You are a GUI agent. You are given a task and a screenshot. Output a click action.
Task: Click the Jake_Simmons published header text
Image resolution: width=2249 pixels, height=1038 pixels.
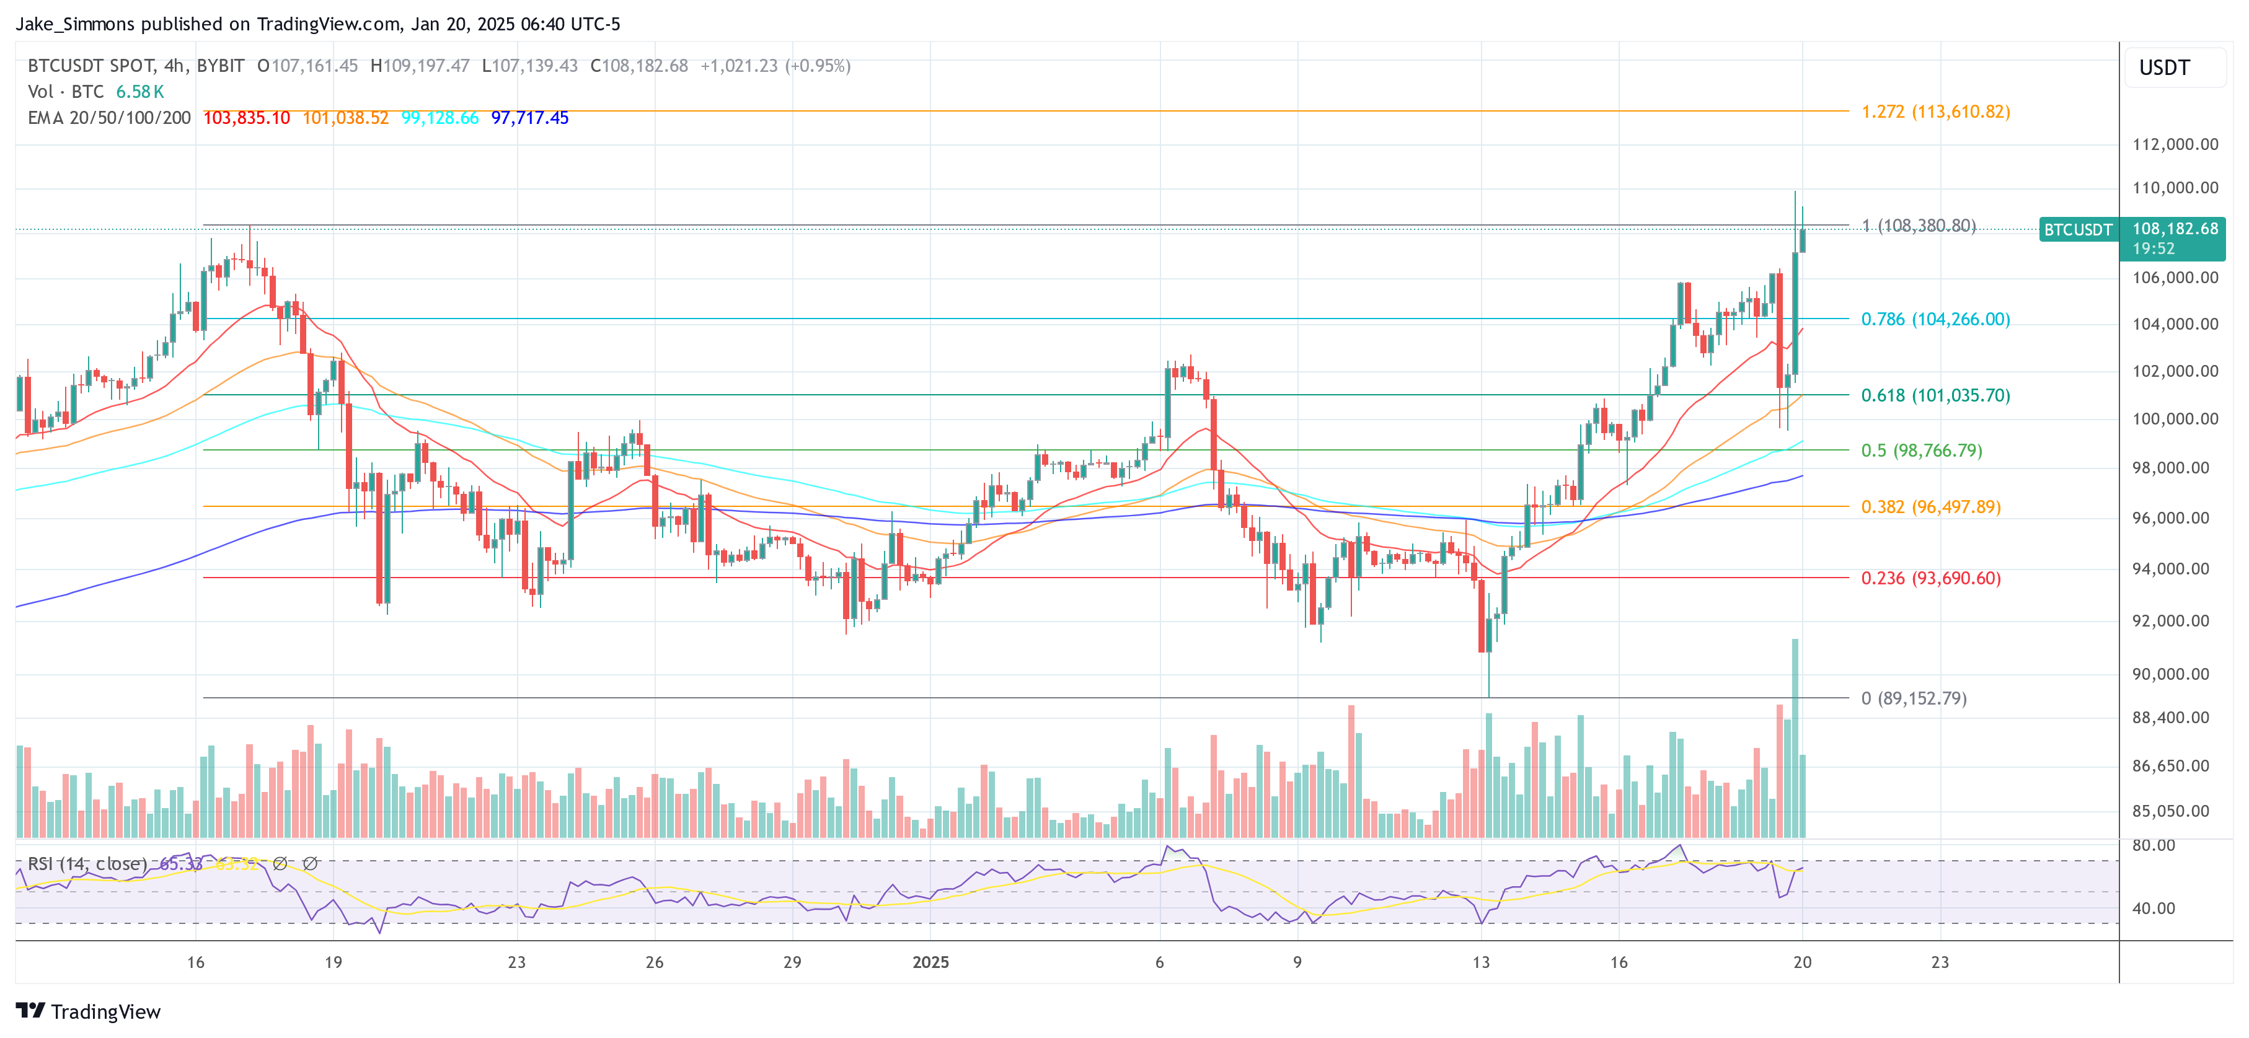click(x=318, y=24)
